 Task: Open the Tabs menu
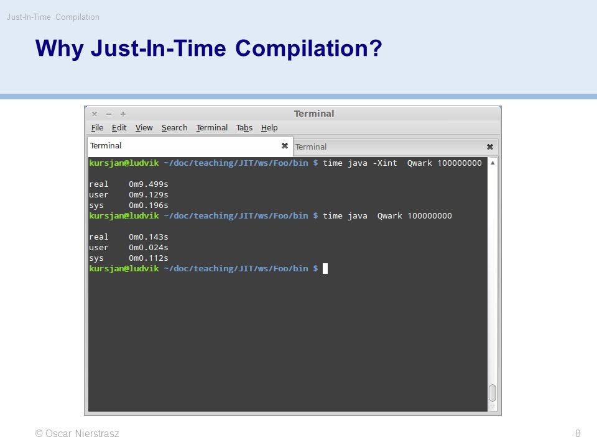click(244, 128)
